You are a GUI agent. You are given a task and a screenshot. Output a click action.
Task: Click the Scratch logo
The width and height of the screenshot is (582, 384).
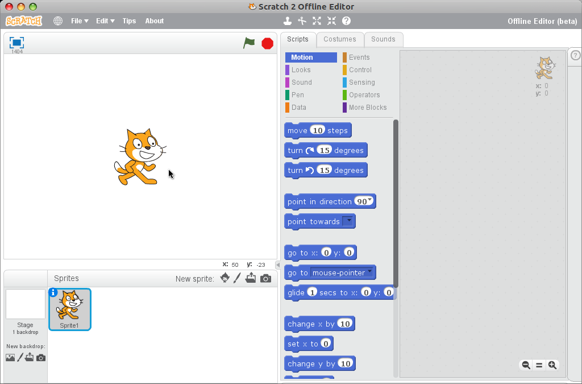pos(24,21)
